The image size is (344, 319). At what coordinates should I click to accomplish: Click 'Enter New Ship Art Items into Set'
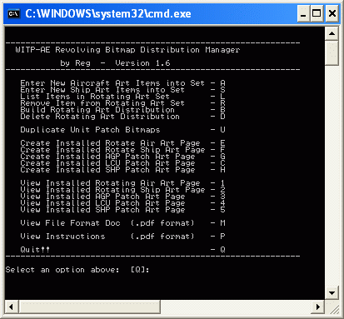pos(102,90)
